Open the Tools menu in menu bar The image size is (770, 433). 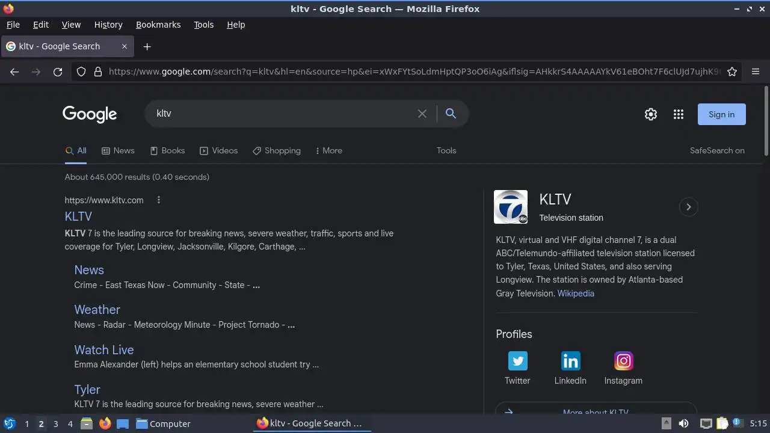(204, 25)
